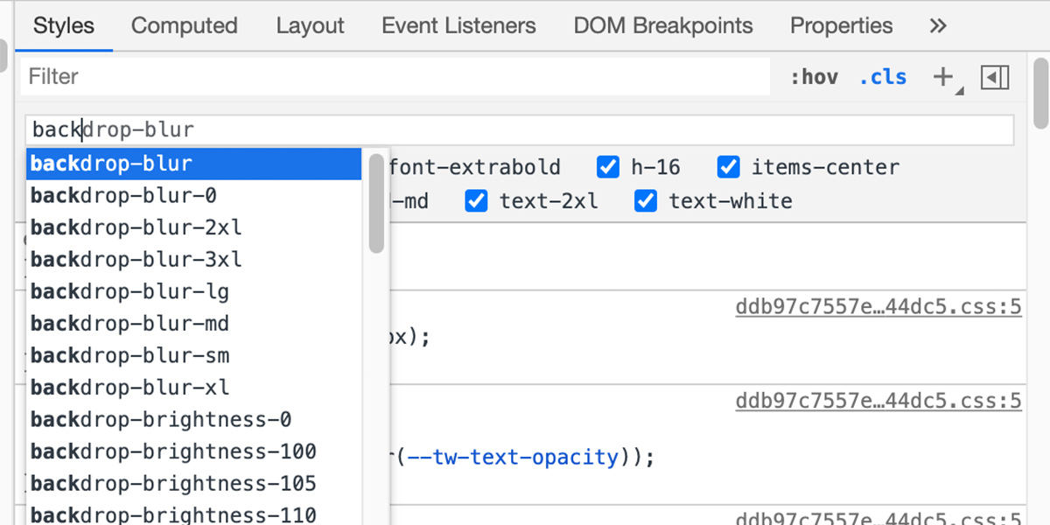Switch to the Properties tab
1050x525 pixels.
pos(842,25)
